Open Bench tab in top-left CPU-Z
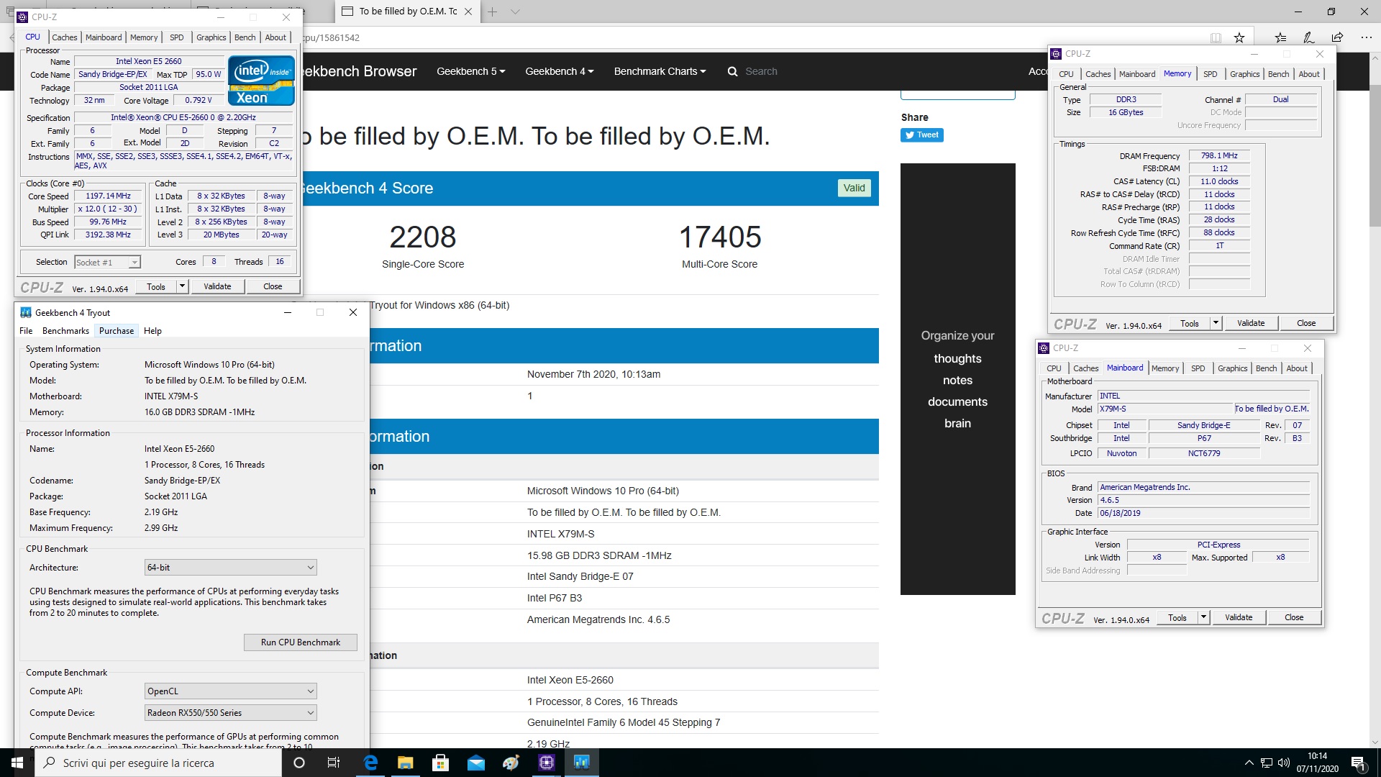Viewport: 1381px width, 777px height. [245, 37]
